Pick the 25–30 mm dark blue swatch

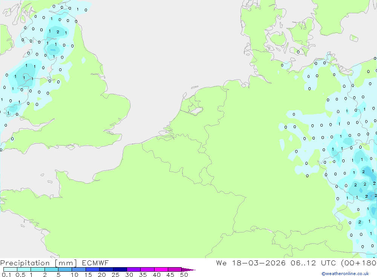[x=120, y=269]
